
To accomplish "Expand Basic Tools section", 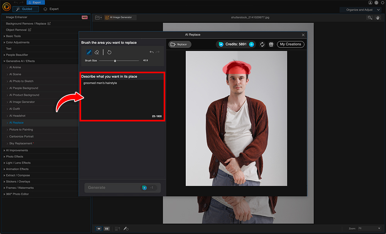I will click(x=40, y=36).
